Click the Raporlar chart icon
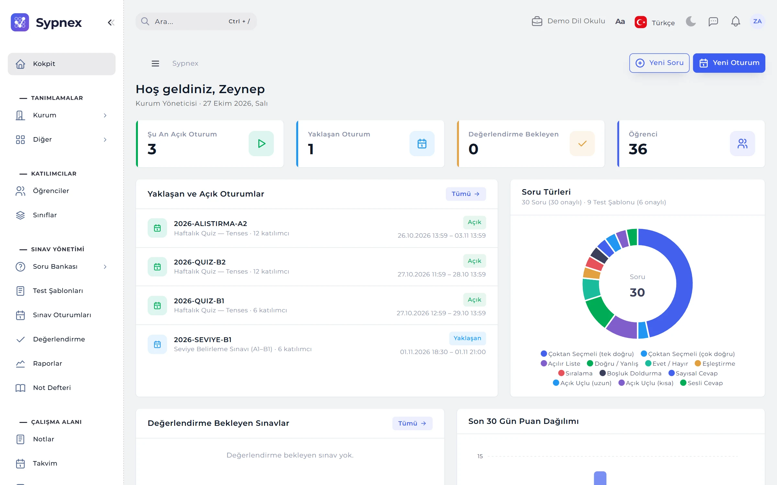Viewport: 777px width, 485px height. click(20, 364)
